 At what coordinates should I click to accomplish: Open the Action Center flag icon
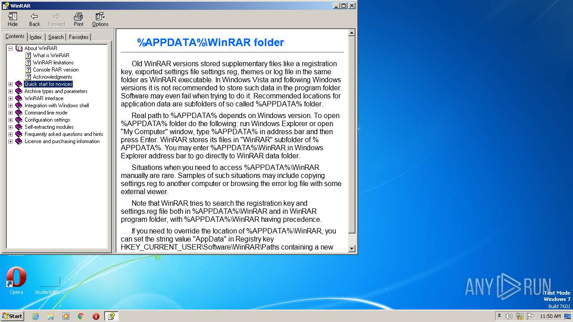[530, 316]
